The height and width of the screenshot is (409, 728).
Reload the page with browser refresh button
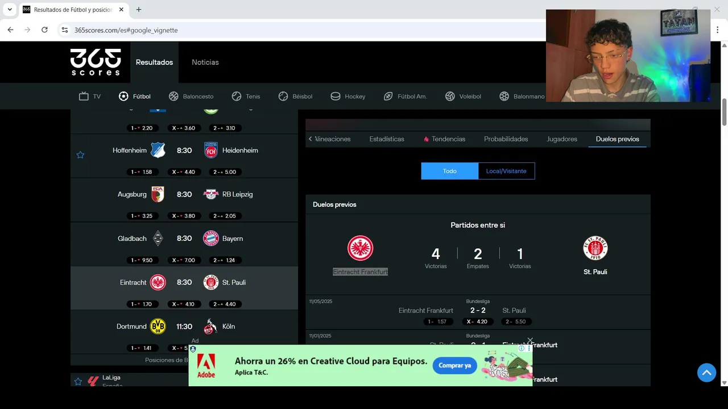point(44,30)
